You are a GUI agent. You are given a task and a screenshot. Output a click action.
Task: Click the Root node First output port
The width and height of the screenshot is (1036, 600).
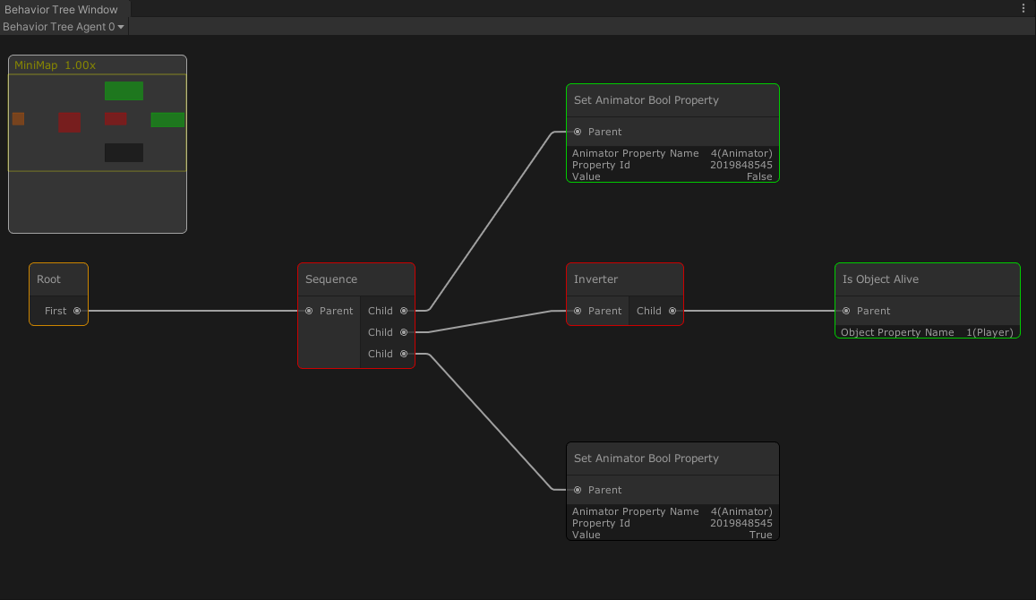[x=77, y=311]
